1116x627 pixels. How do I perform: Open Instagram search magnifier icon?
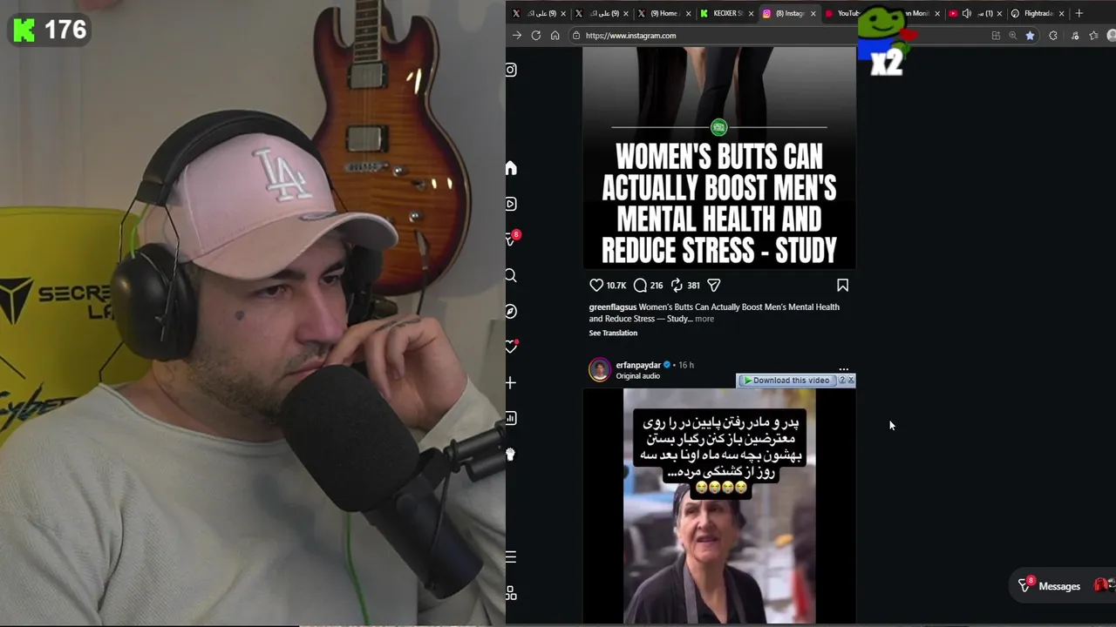click(x=511, y=276)
